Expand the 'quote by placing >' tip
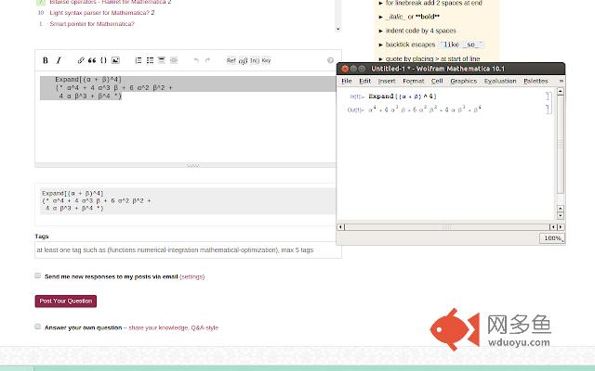Image resolution: width=595 pixels, height=371 pixels. (381, 58)
